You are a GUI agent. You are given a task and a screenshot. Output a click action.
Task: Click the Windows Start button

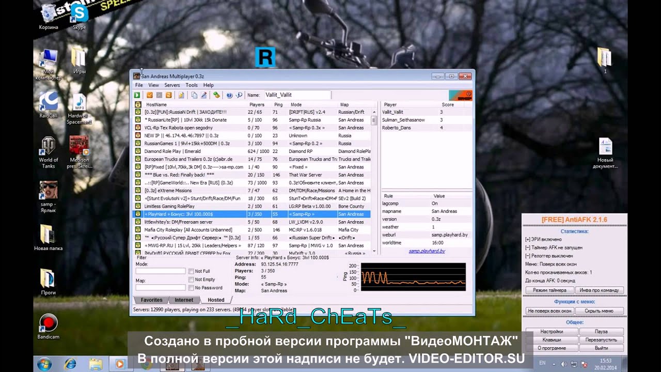tap(43, 364)
